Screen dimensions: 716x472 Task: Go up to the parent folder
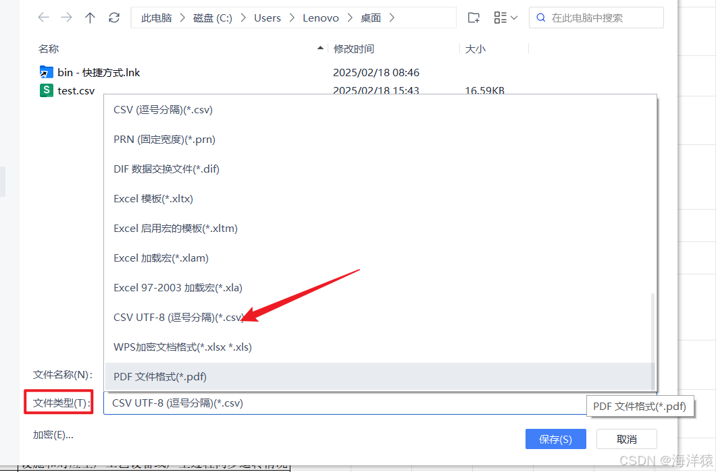90,17
